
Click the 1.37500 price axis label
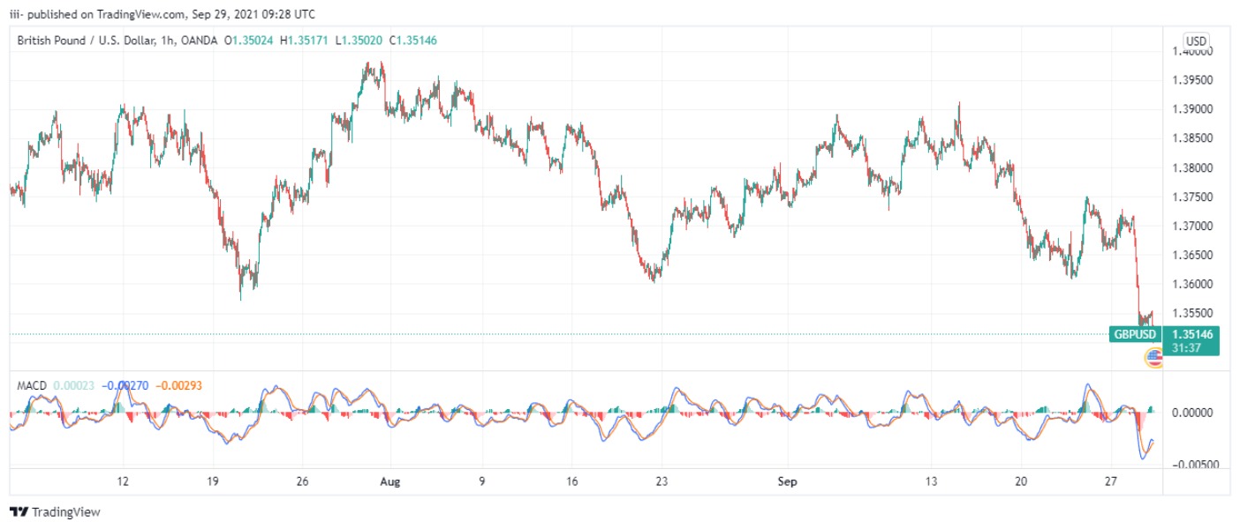1191,197
